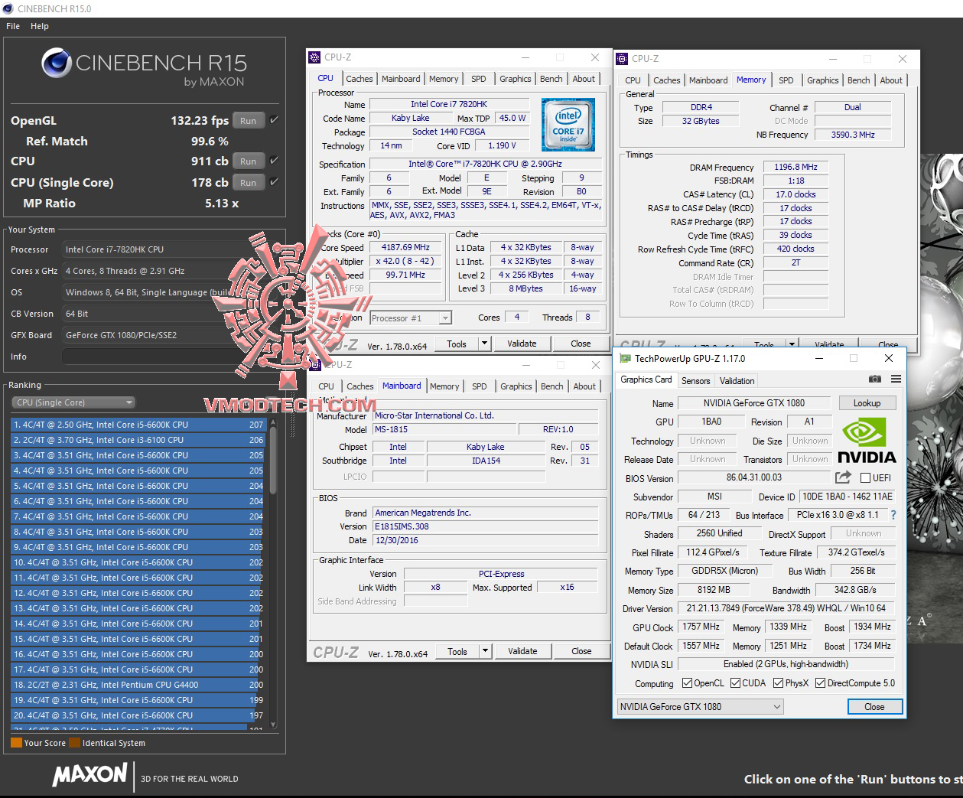Click the Bus Interface question mark icon
The image size is (963, 798).
(893, 515)
